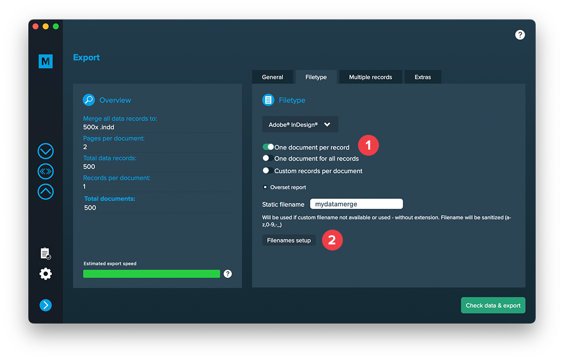Tick the Overset report checkbox

click(265, 187)
